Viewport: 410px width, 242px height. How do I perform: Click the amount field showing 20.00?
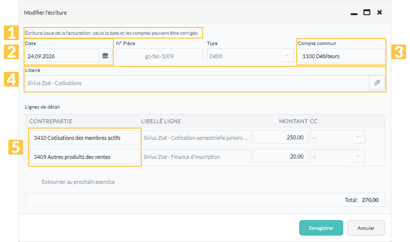(281, 156)
